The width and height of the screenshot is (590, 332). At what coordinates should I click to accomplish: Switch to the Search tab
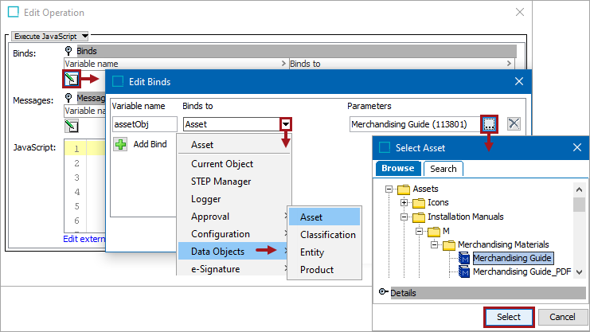(x=443, y=169)
